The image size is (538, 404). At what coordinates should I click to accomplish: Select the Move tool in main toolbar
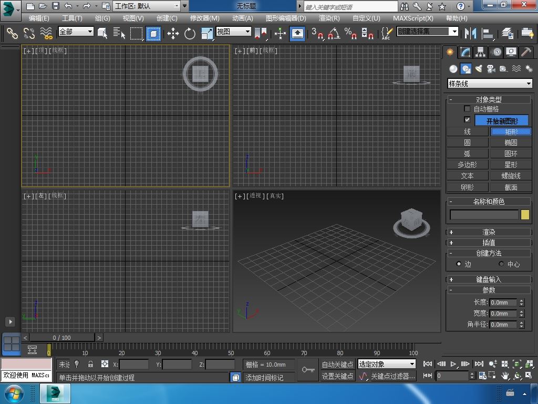(173, 34)
